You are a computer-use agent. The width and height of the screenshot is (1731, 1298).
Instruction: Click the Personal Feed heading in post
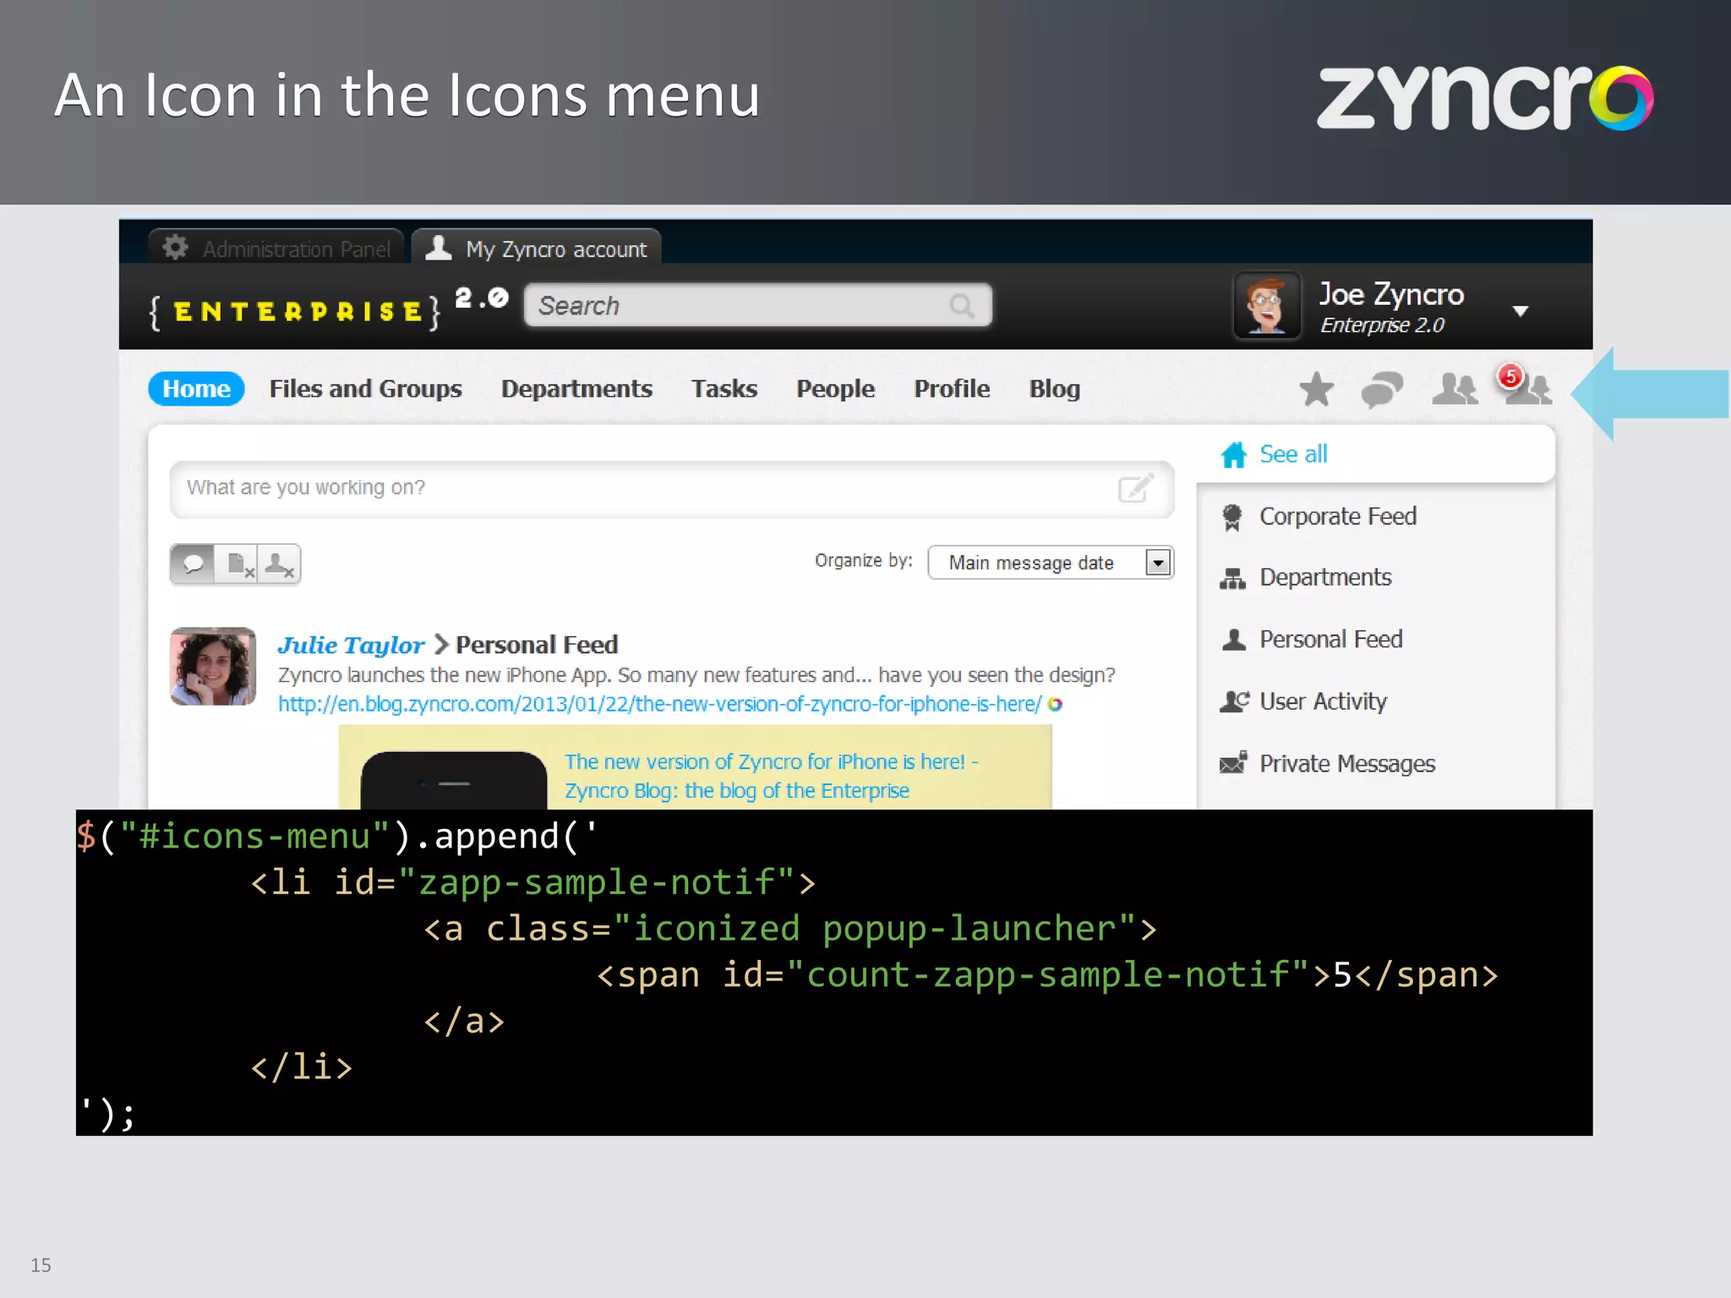click(537, 645)
